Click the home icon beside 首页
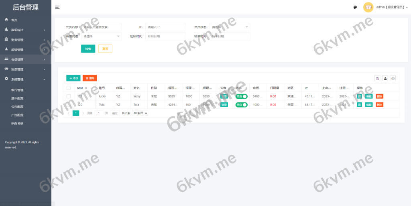The width and height of the screenshot is (411, 206). (6, 20)
